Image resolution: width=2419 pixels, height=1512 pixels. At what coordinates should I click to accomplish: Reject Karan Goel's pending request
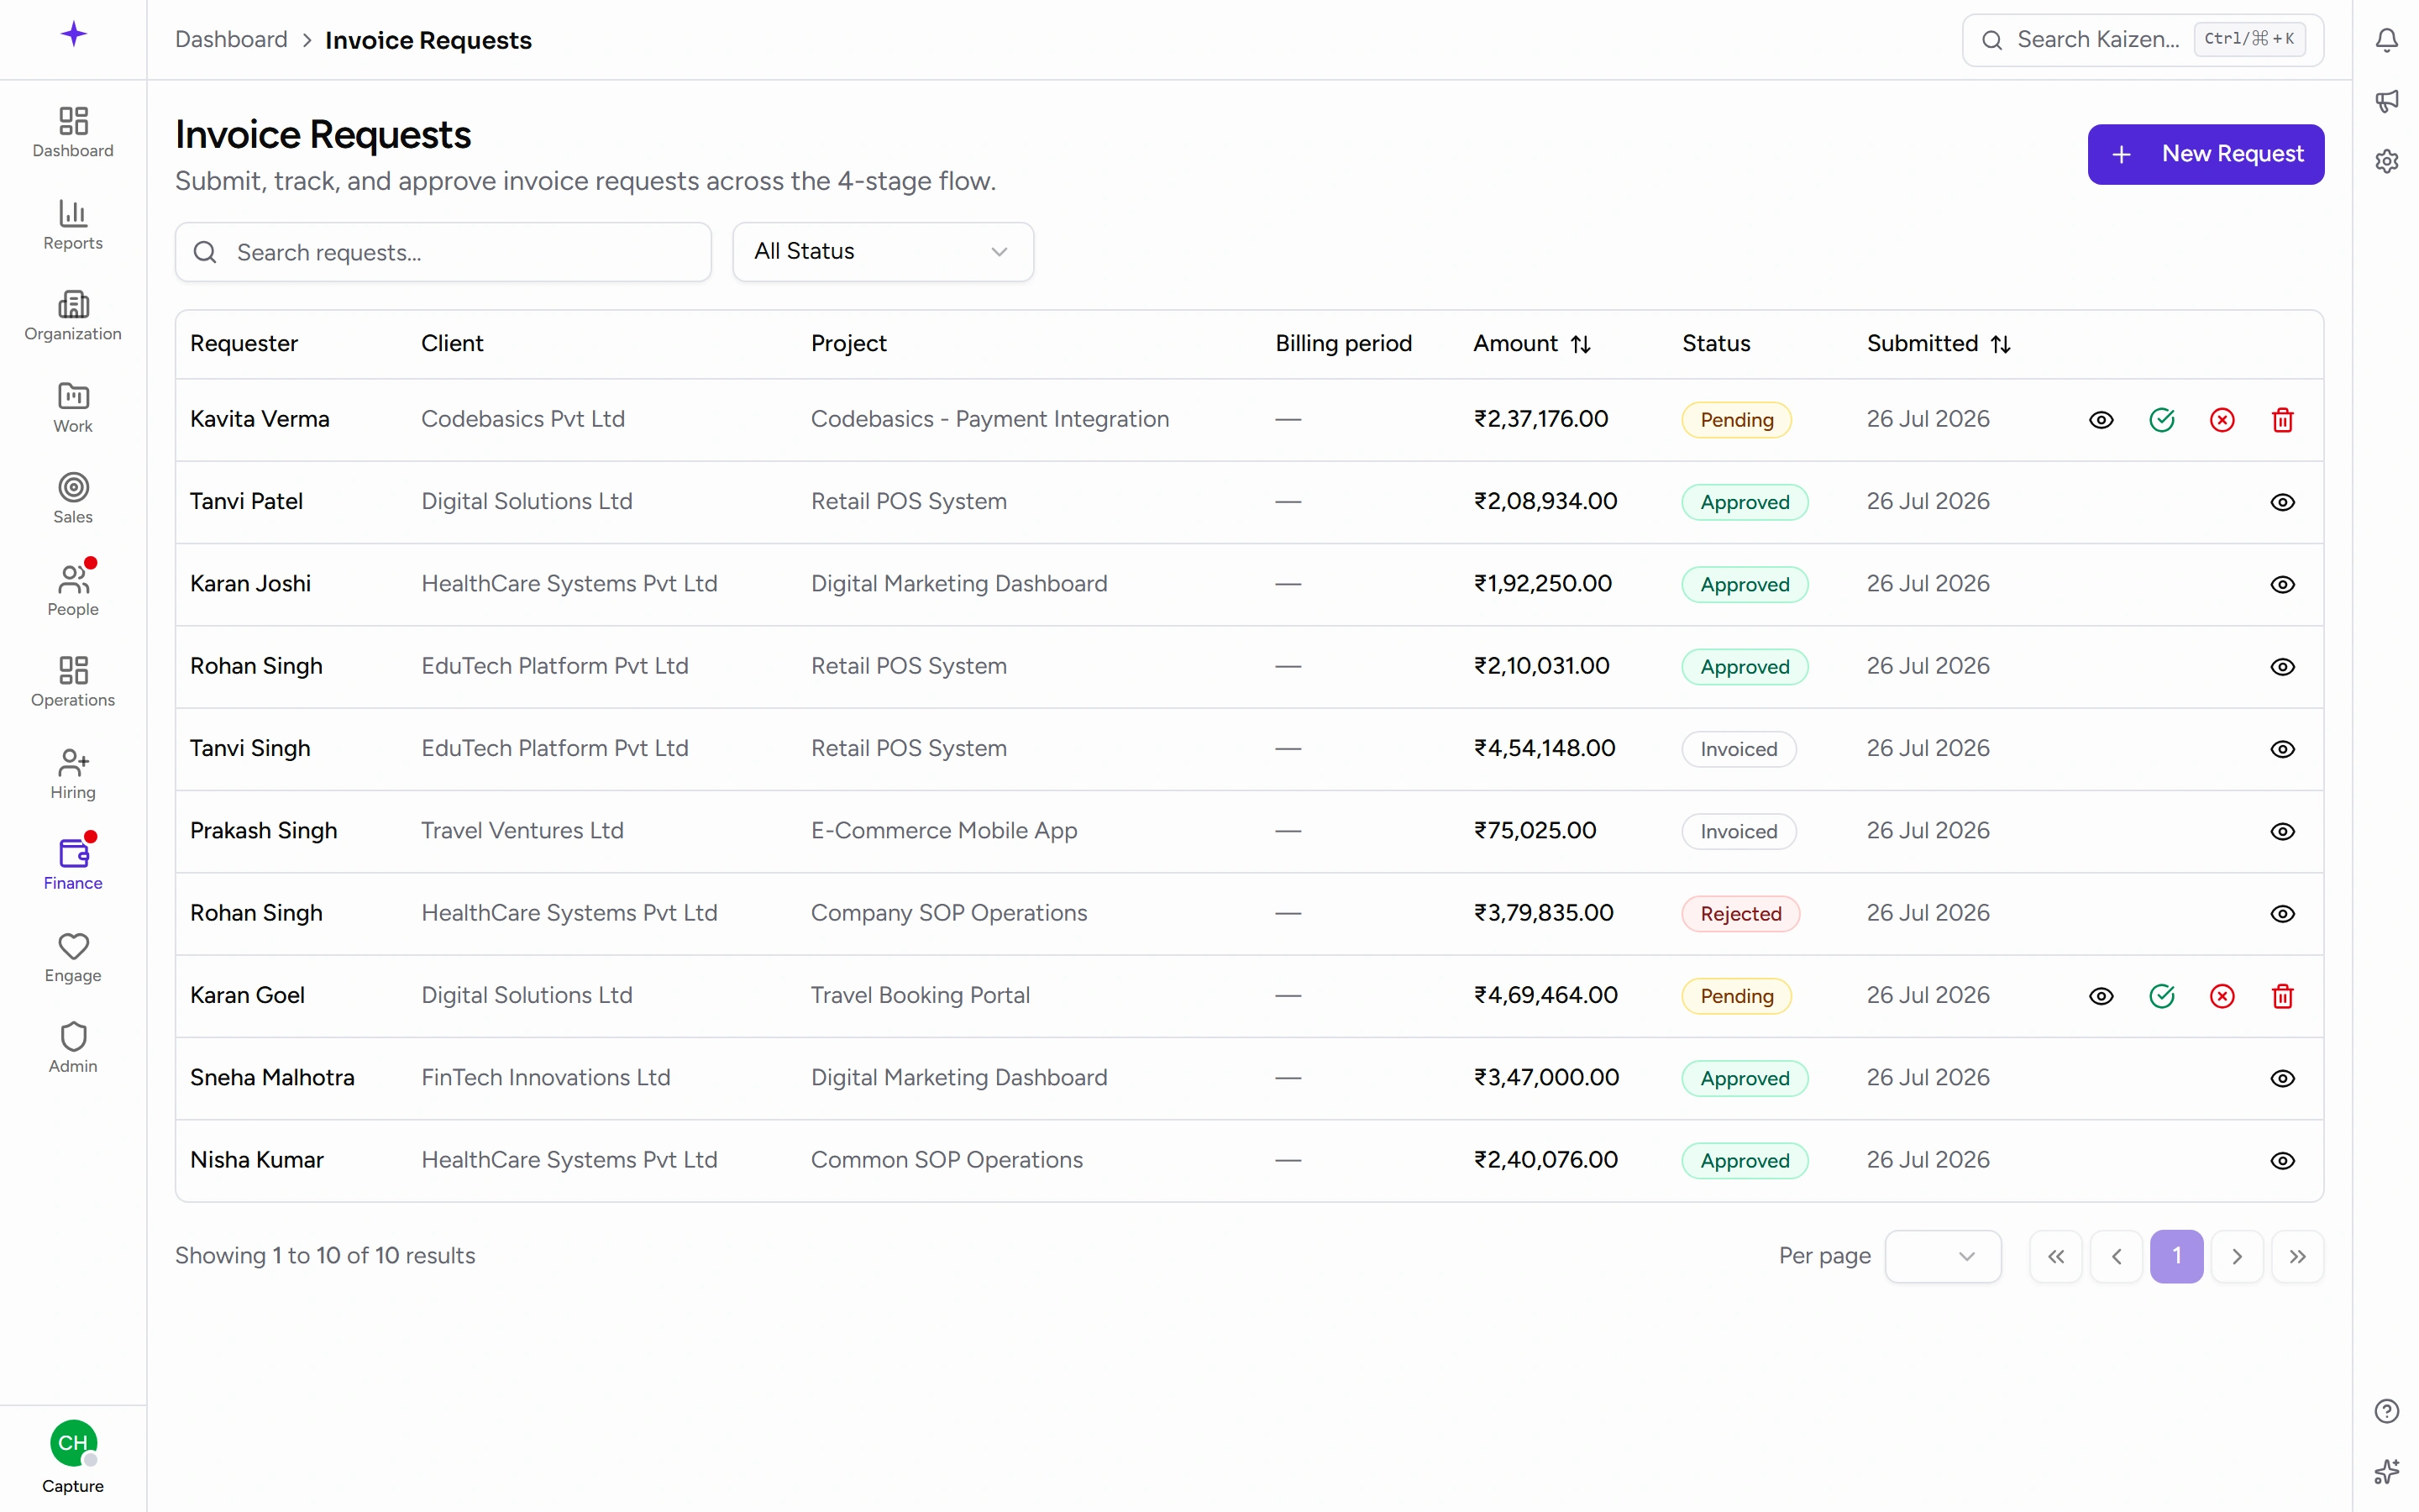coord(2221,996)
